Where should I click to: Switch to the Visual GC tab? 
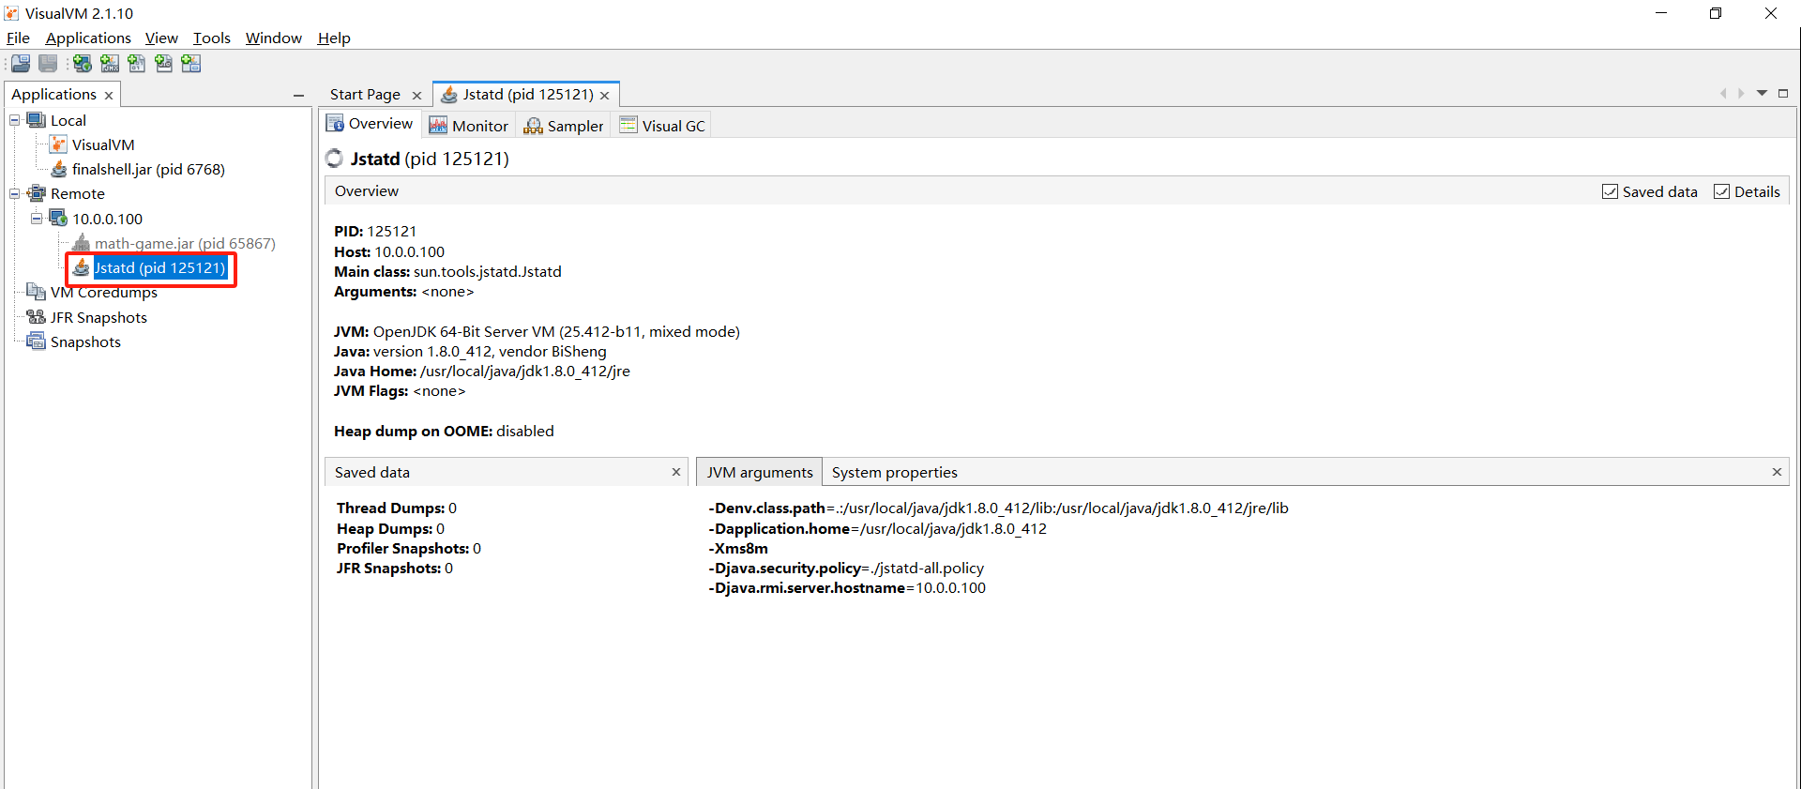(662, 126)
